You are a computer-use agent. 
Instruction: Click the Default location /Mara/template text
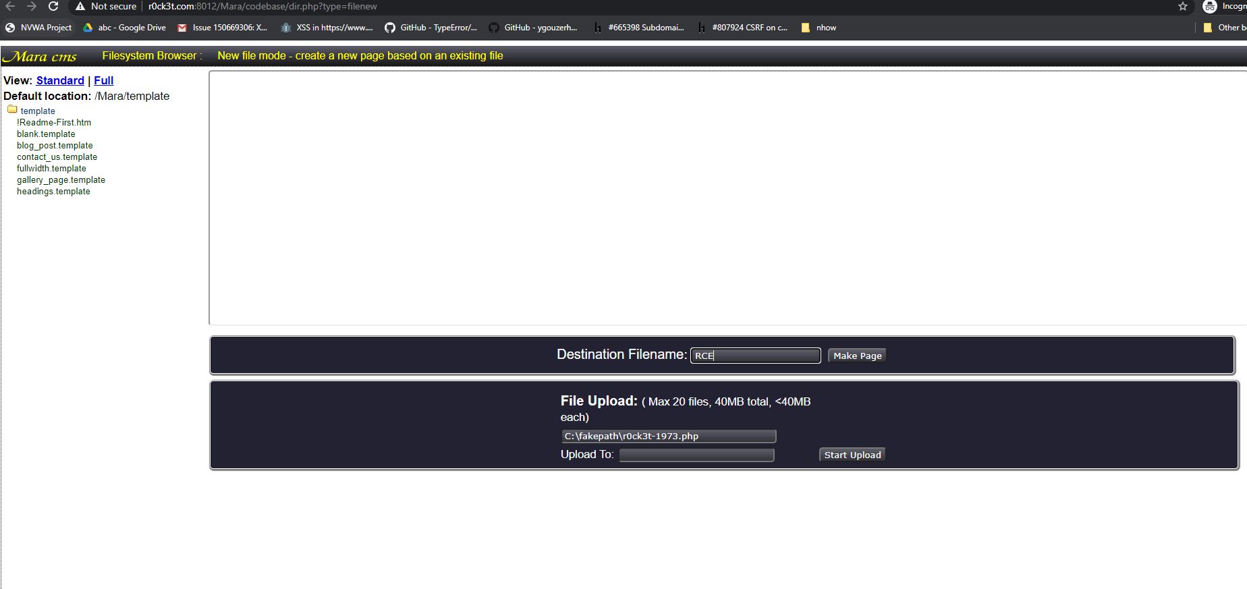click(x=86, y=96)
